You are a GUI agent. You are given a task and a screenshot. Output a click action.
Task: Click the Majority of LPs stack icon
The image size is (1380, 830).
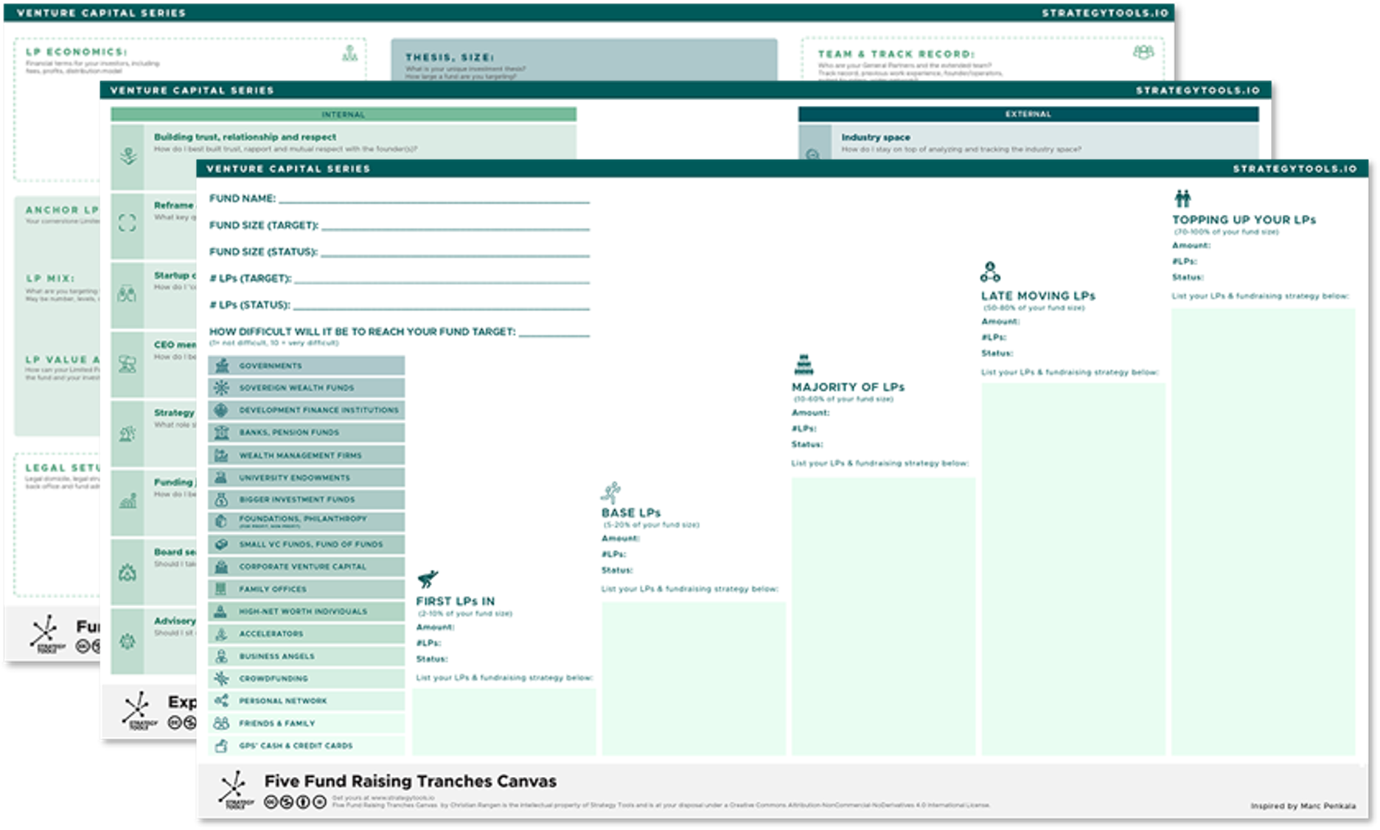[804, 365]
